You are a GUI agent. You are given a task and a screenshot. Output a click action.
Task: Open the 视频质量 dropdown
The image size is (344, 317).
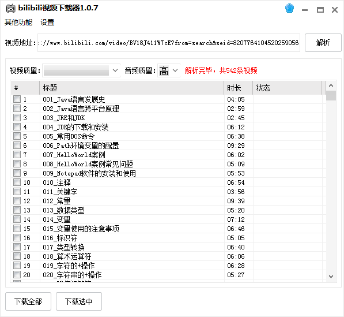coord(81,70)
